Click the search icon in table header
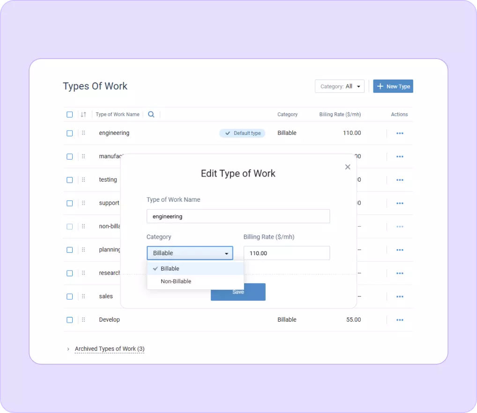This screenshot has width=477, height=413. [151, 114]
